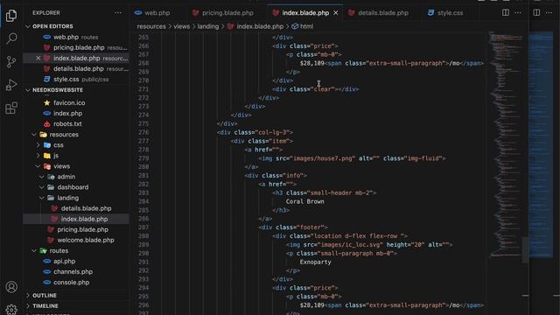Click views breadcrumb segment

point(182,26)
